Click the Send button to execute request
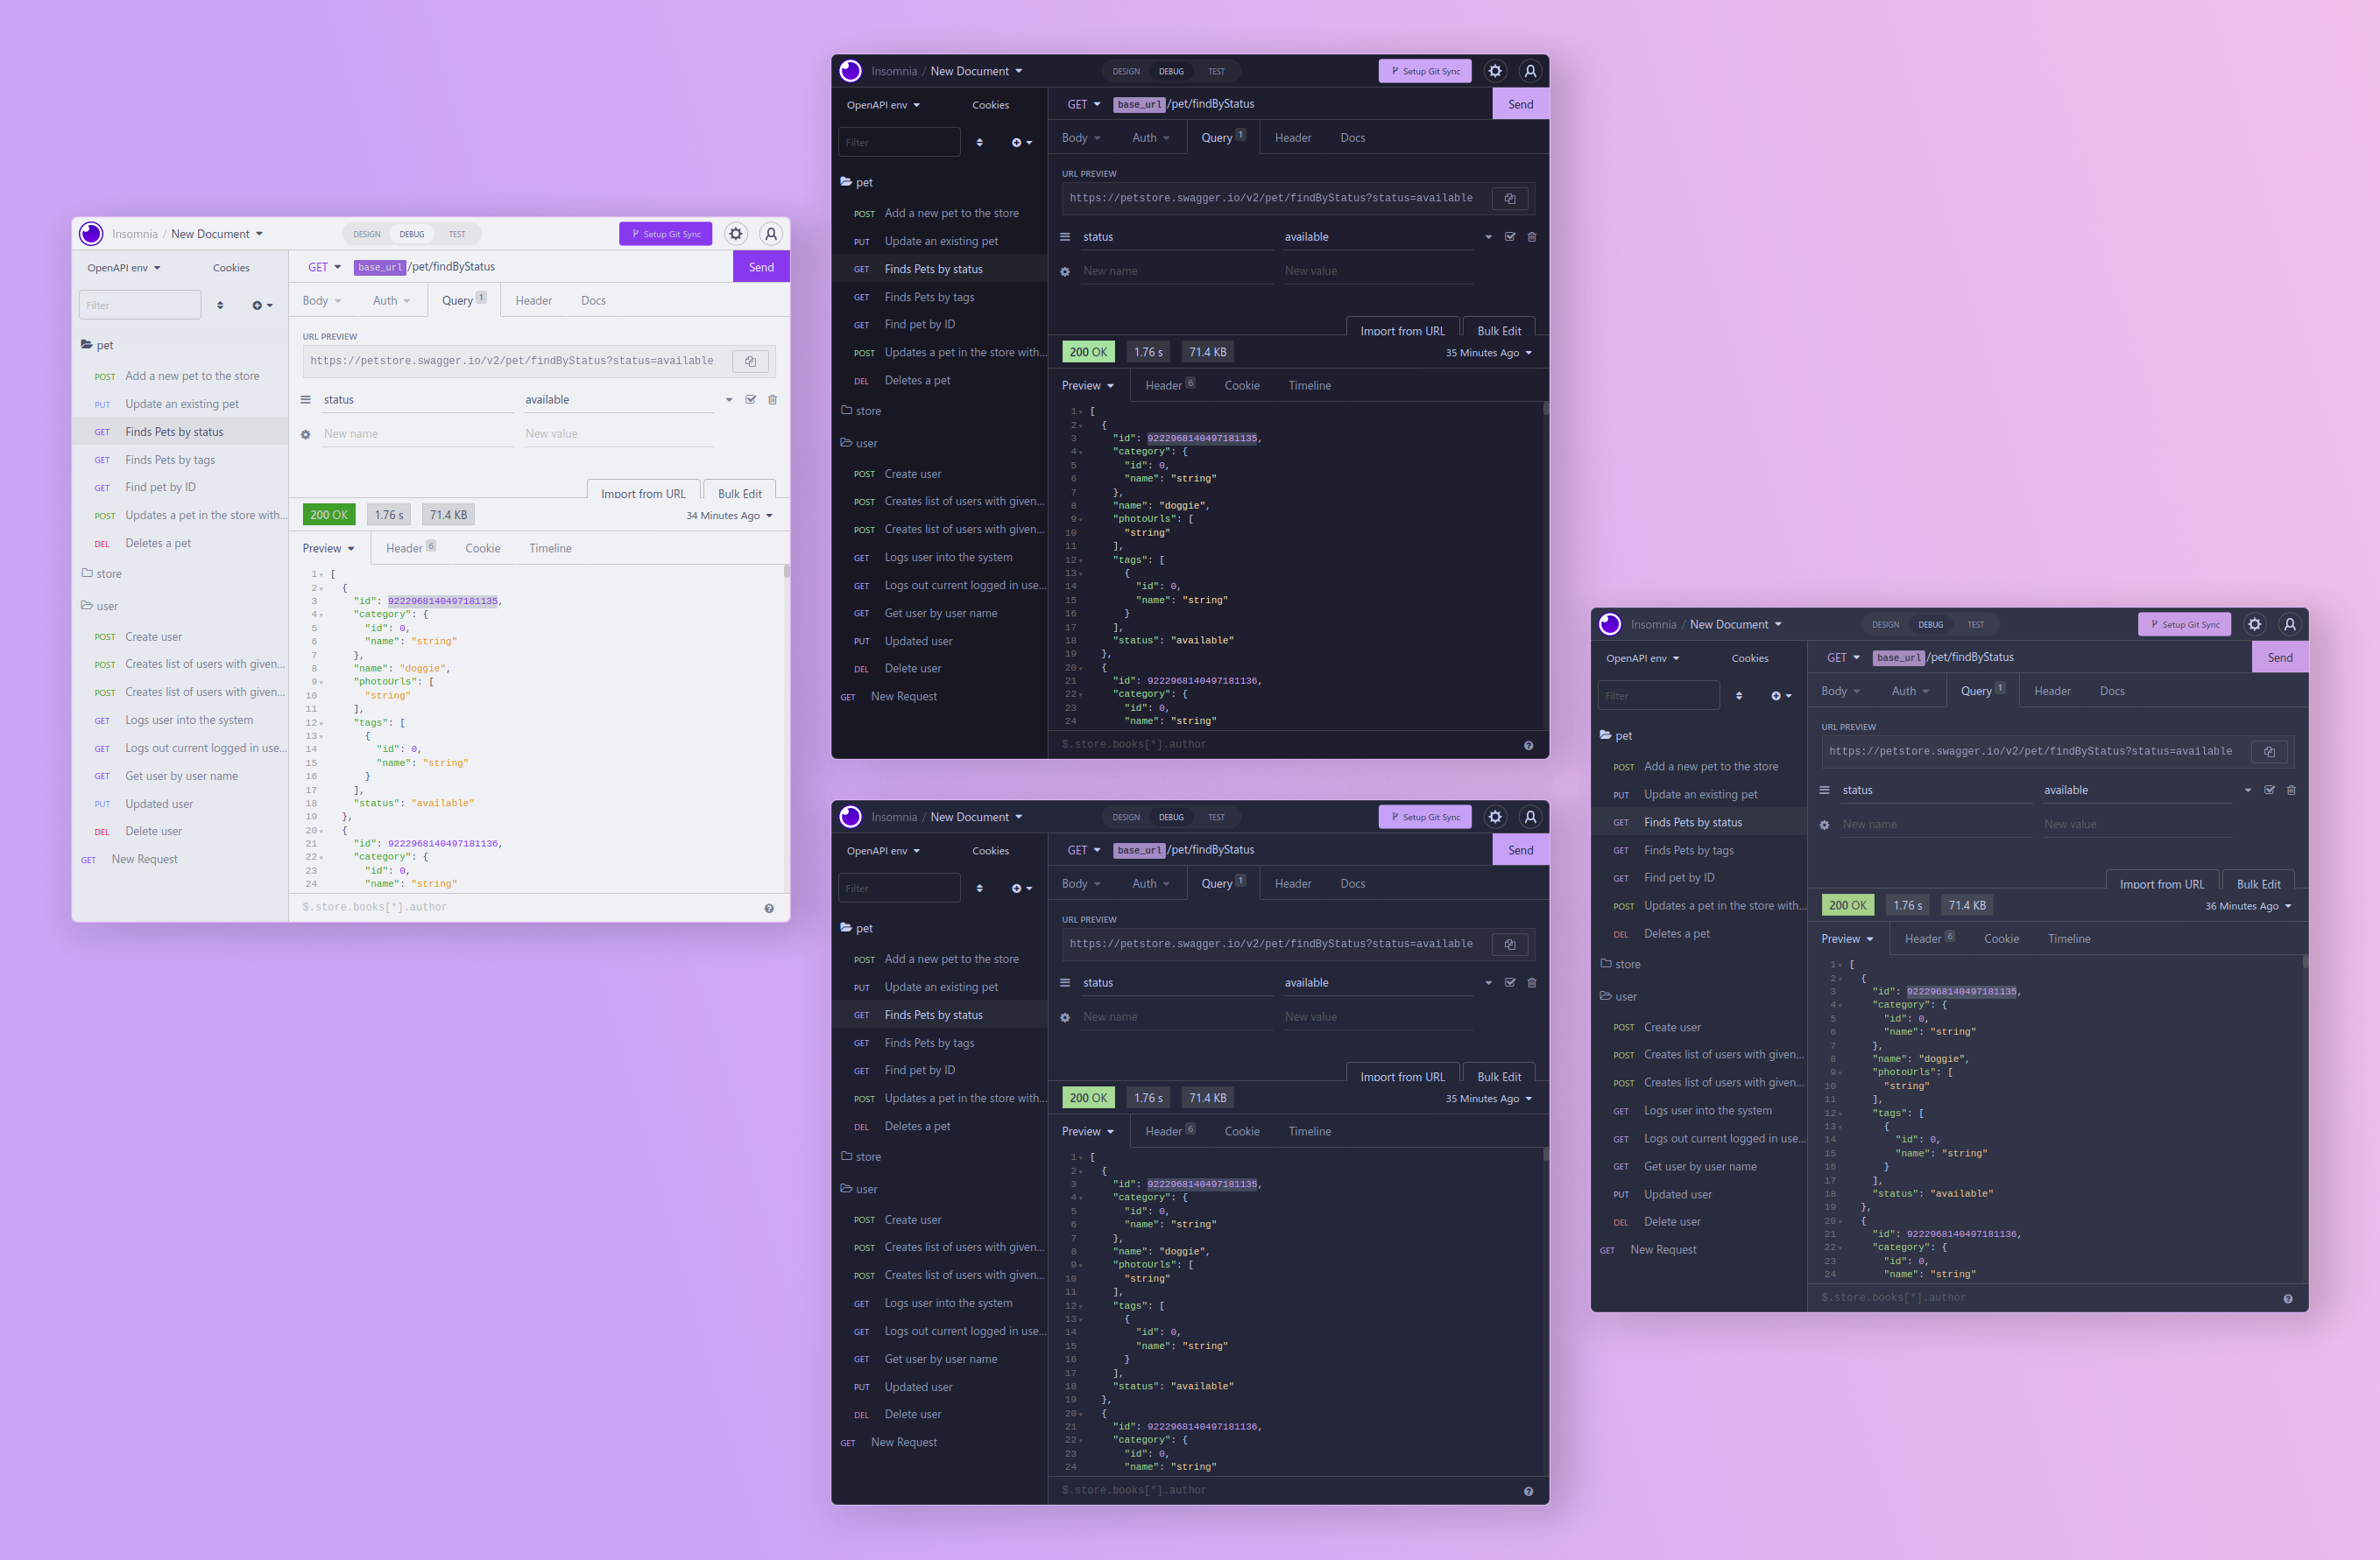Screen dimensions: 2380x1560 (x=759, y=266)
